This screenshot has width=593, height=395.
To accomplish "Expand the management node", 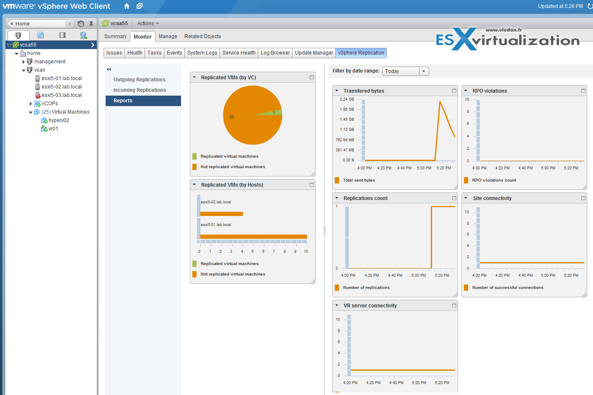I will tap(23, 62).
